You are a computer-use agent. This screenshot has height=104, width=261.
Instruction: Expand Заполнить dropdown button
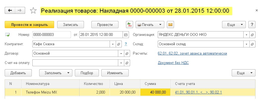tap(56, 73)
